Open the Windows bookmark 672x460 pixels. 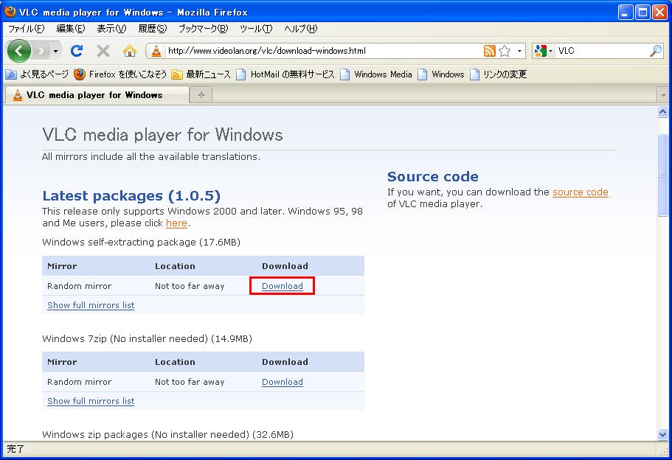tap(441, 74)
